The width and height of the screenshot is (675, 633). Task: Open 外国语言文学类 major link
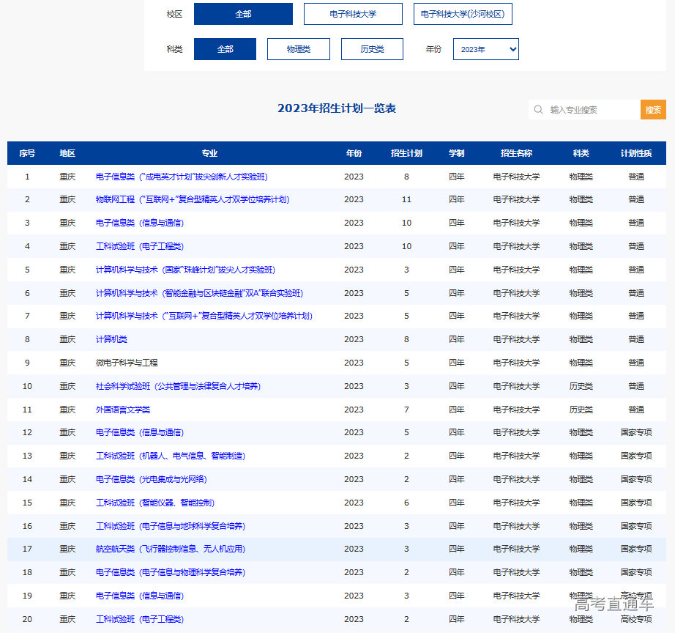click(123, 410)
